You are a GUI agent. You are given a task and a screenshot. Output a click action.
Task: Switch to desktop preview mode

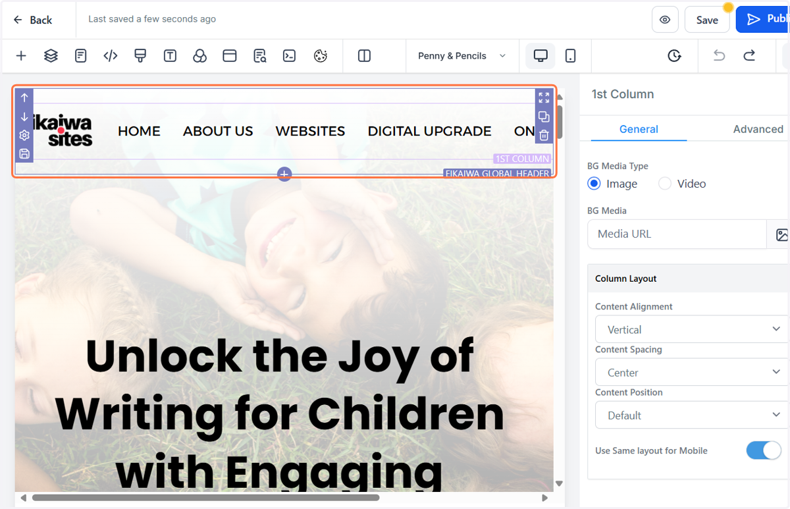pos(540,56)
